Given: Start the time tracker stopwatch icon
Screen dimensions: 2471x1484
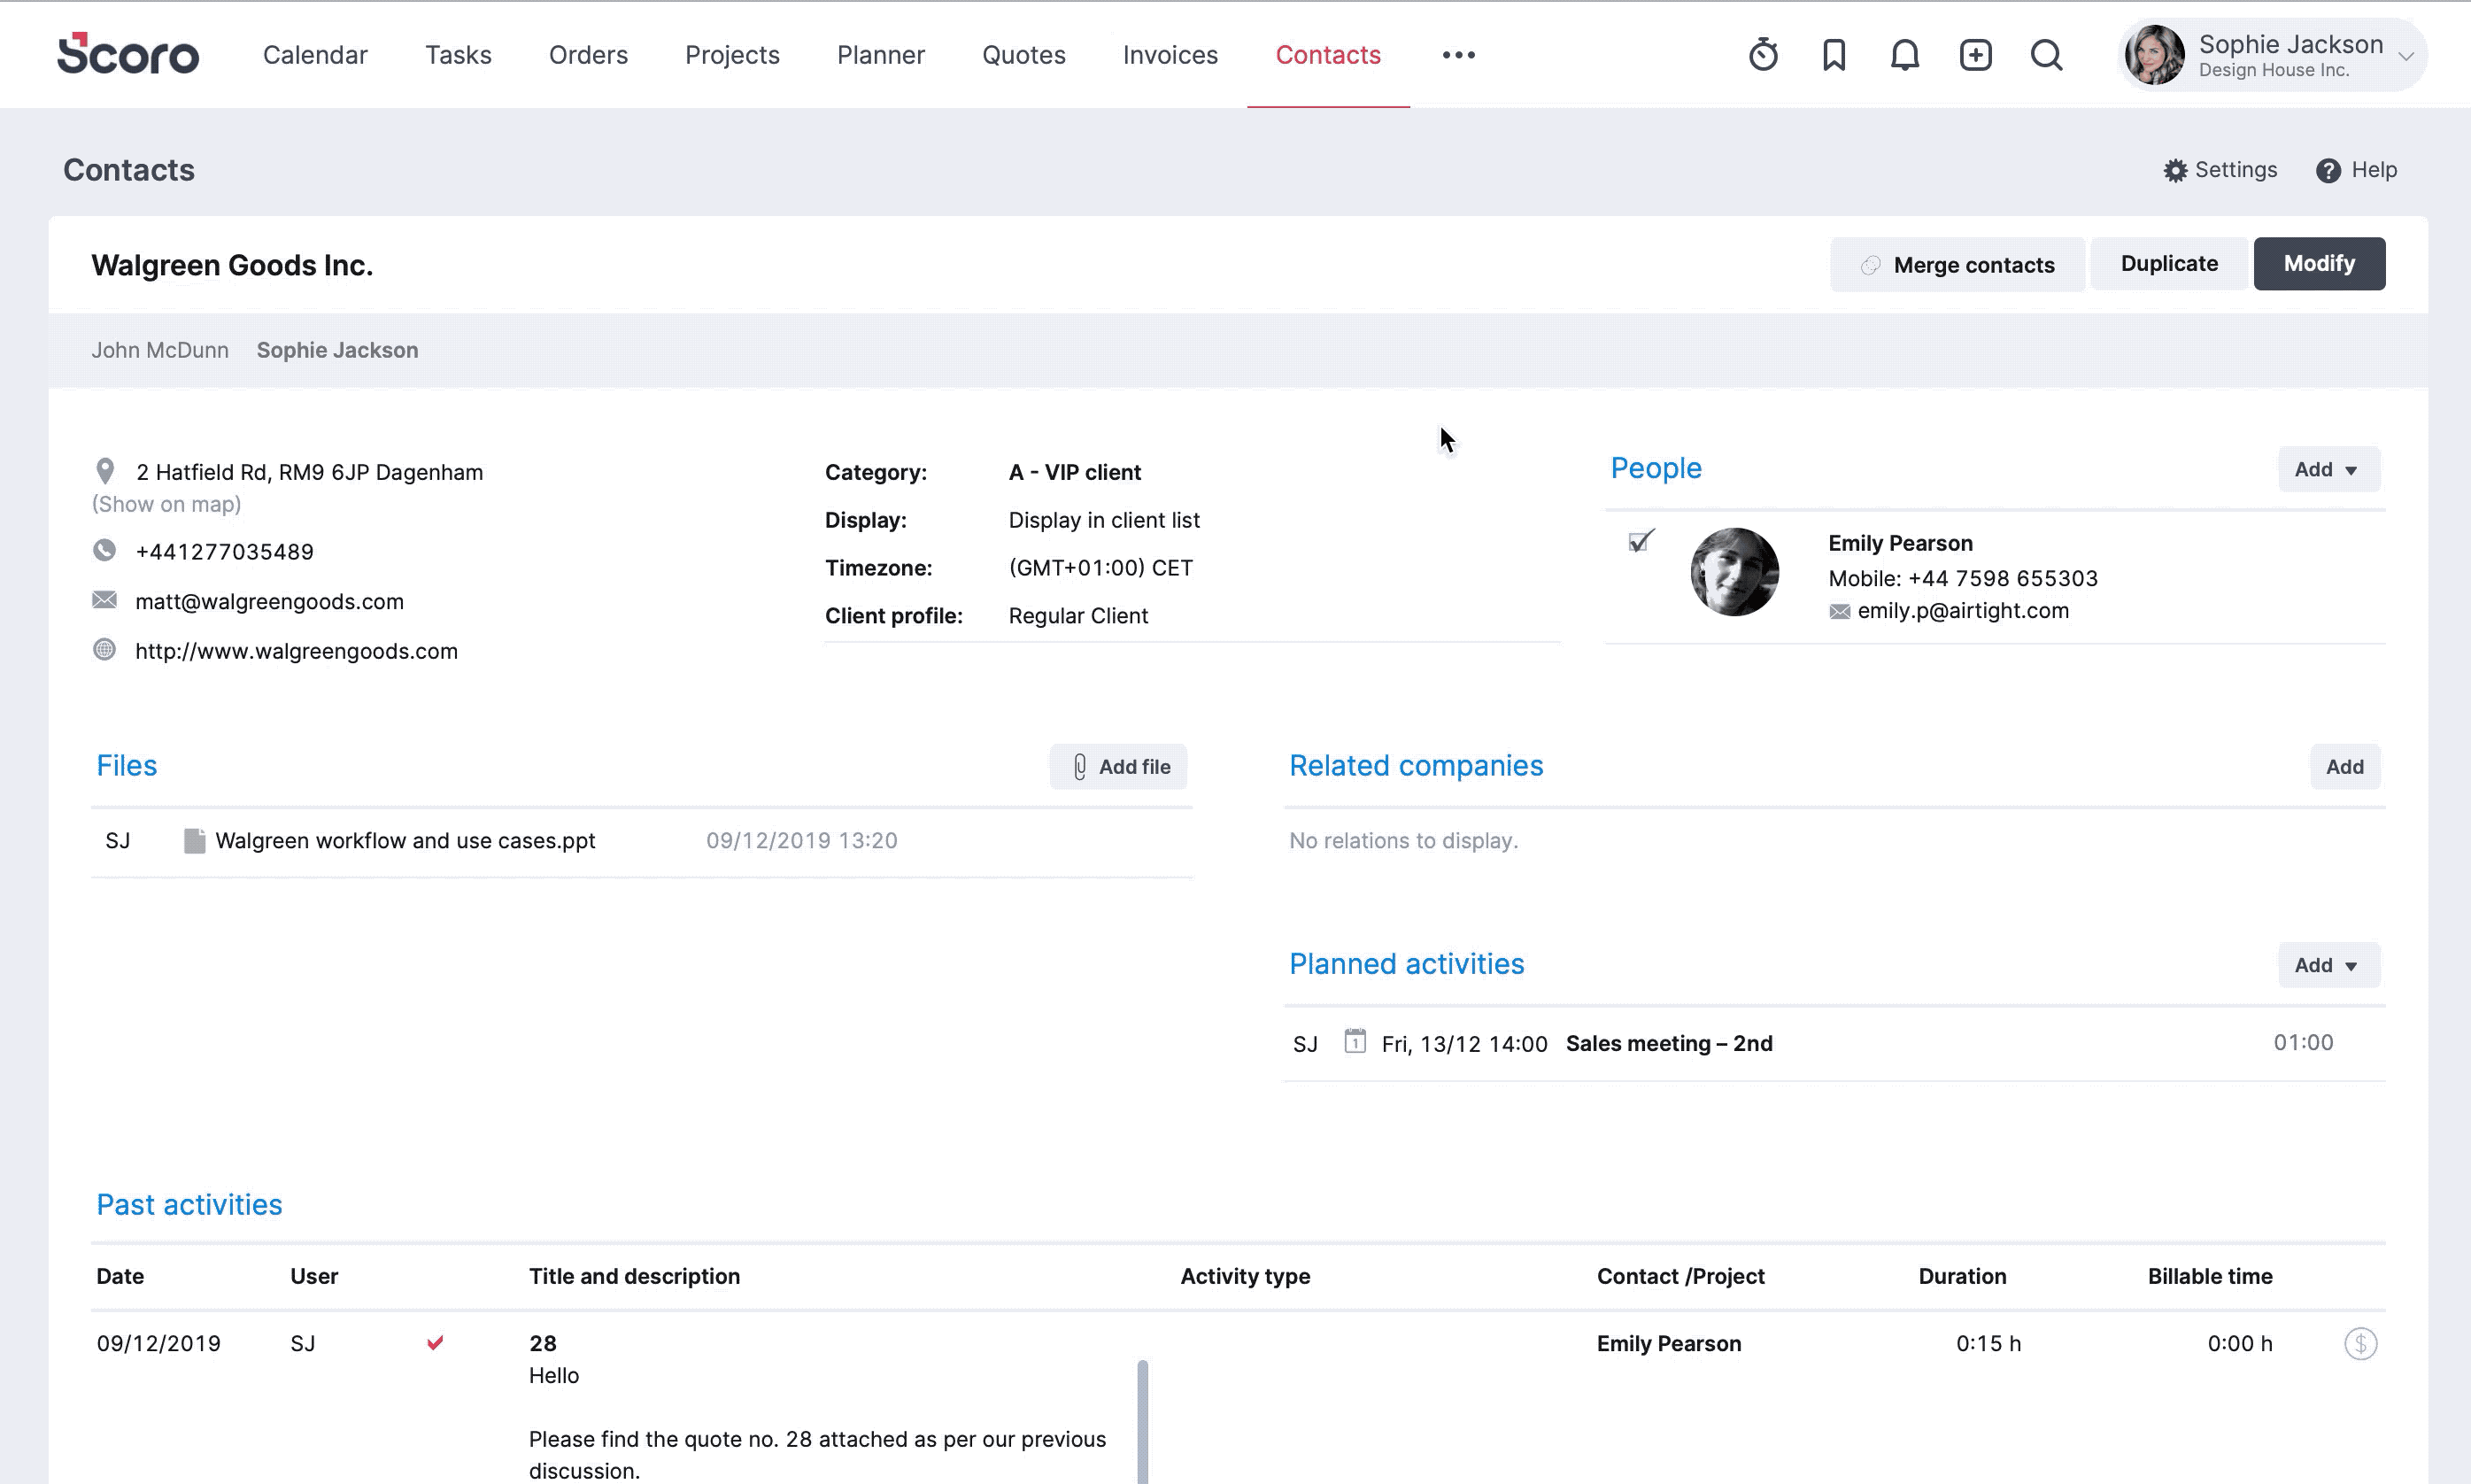Looking at the screenshot, I should tap(1764, 54).
